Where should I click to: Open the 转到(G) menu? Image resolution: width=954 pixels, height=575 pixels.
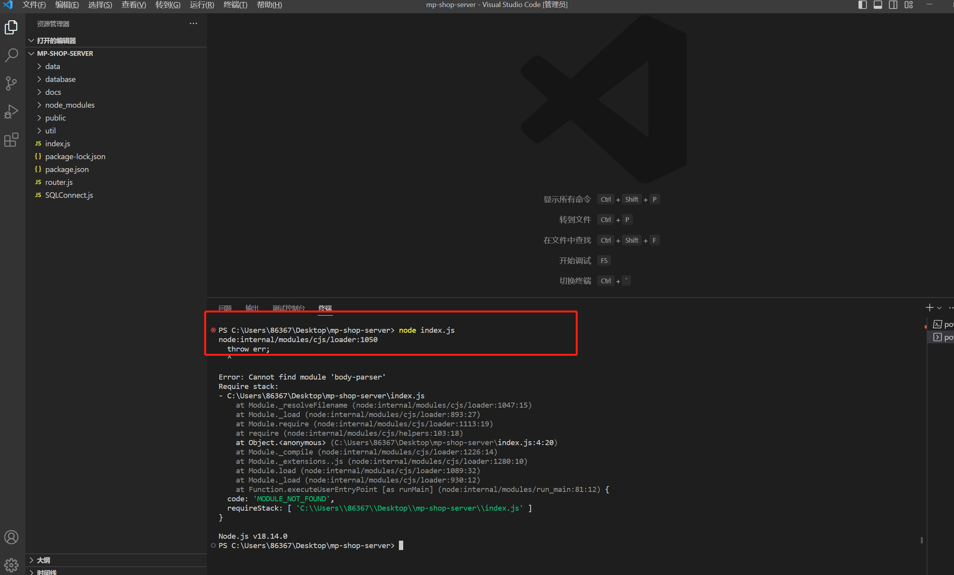click(168, 5)
